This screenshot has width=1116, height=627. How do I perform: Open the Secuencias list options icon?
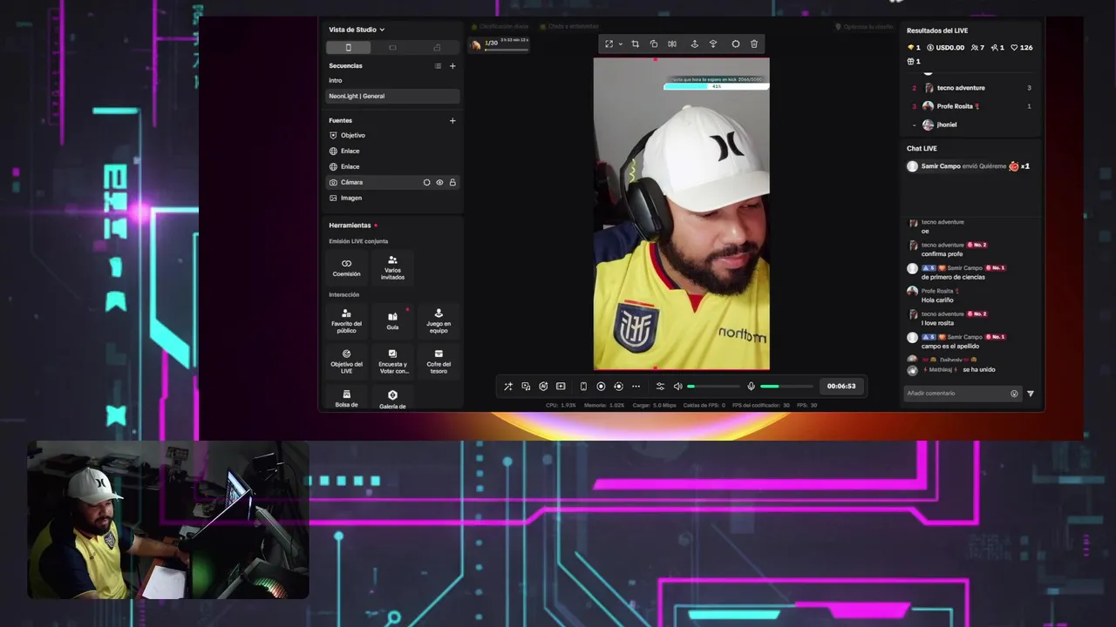pyautogui.click(x=438, y=66)
